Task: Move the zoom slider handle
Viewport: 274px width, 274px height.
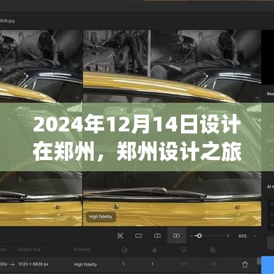Action: tap(199, 236)
